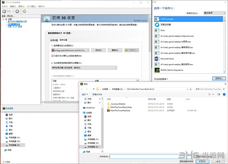228x164 pixels.
Task: Click refresh icon beside address bar
Action: pos(191,89)
